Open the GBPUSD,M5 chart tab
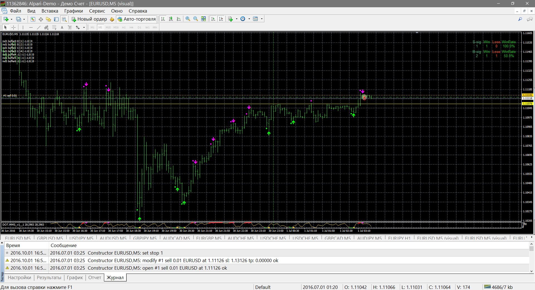Viewport: 535px width, 290px height. click(x=50, y=238)
